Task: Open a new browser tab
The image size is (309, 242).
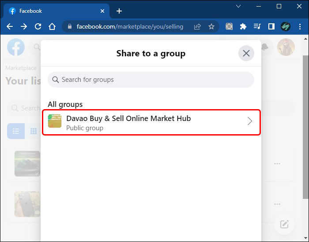Action: tap(119, 11)
